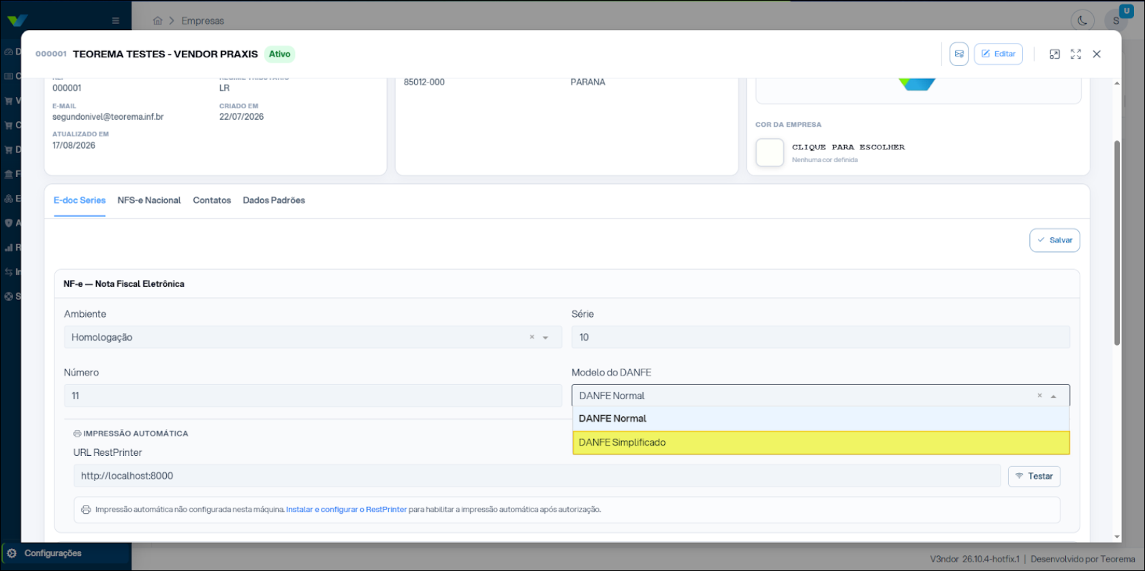This screenshot has height=571, width=1145.
Task: Collapse the Modelo do DANFE dropdown
Action: click(1054, 396)
